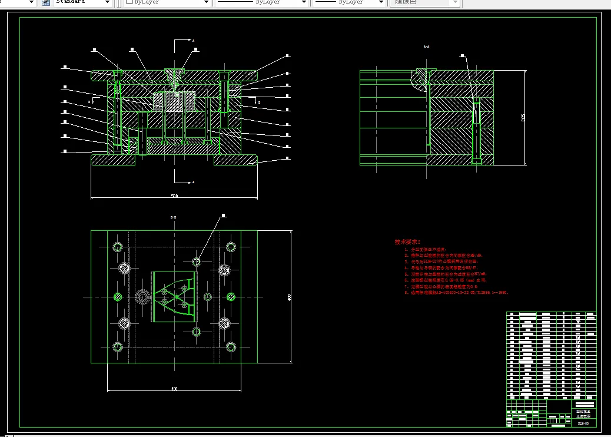Select requirement line with 0.02~0.05 (mm)
This screenshot has height=437, width=611.
[446, 280]
